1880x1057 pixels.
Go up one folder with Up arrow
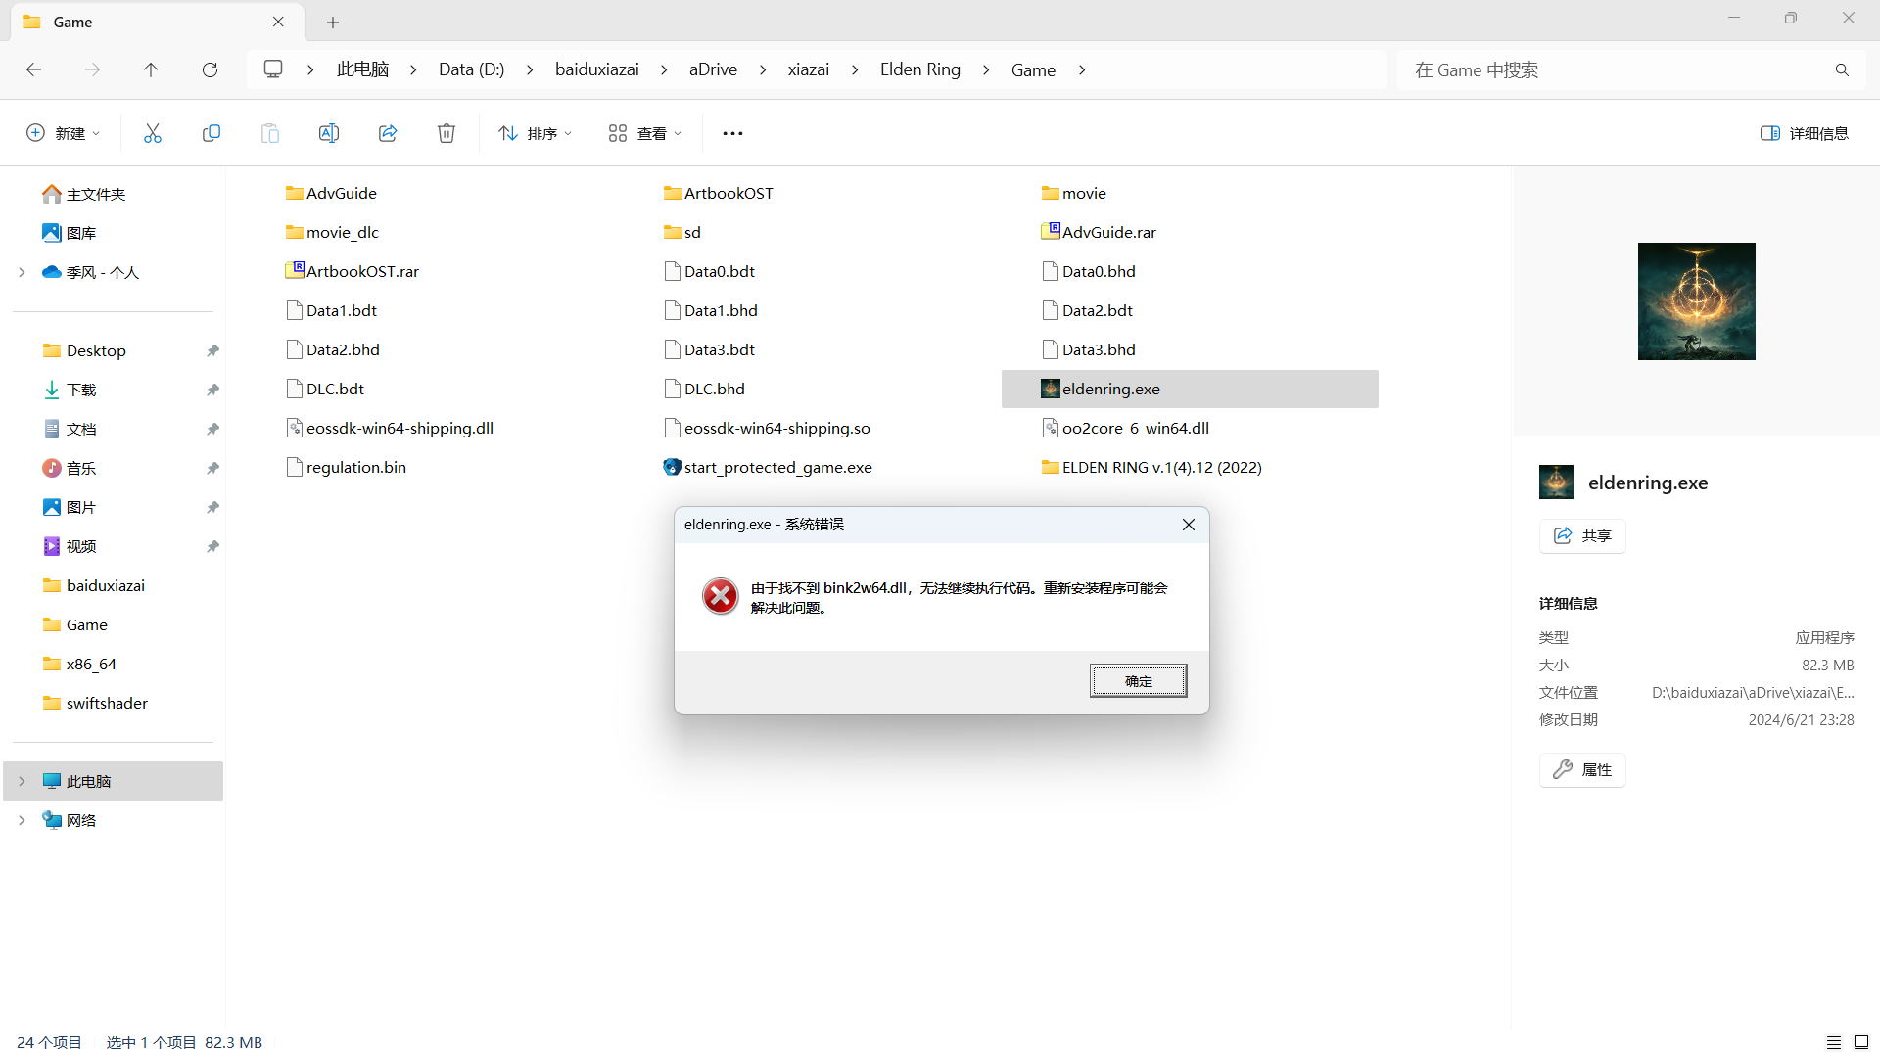point(151,69)
